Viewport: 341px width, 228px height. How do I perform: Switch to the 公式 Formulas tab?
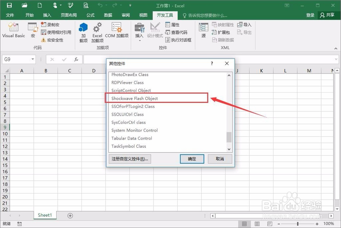click(x=90, y=15)
